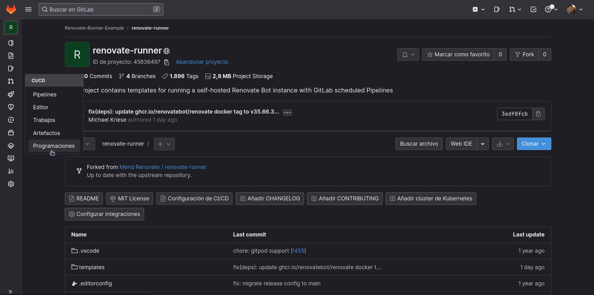The width and height of the screenshot is (594, 295).
Task: Select Pipelines in CI/CD flyout
Action: point(54,94)
